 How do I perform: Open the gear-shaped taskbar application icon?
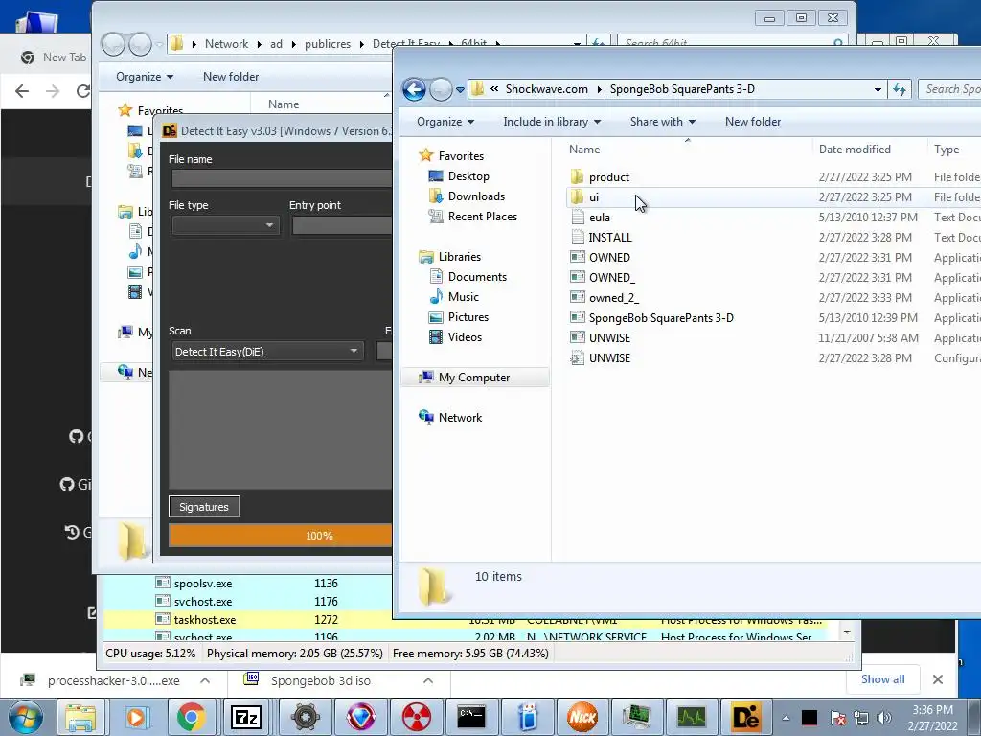coord(306,717)
